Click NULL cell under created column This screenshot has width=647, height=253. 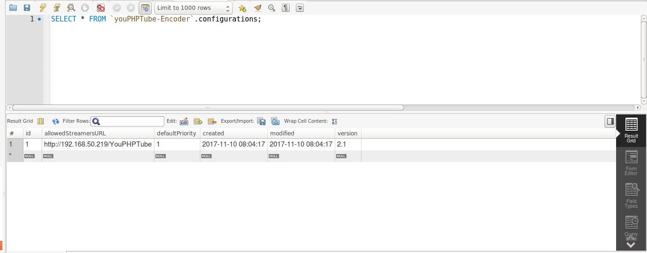[x=234, y=156]
